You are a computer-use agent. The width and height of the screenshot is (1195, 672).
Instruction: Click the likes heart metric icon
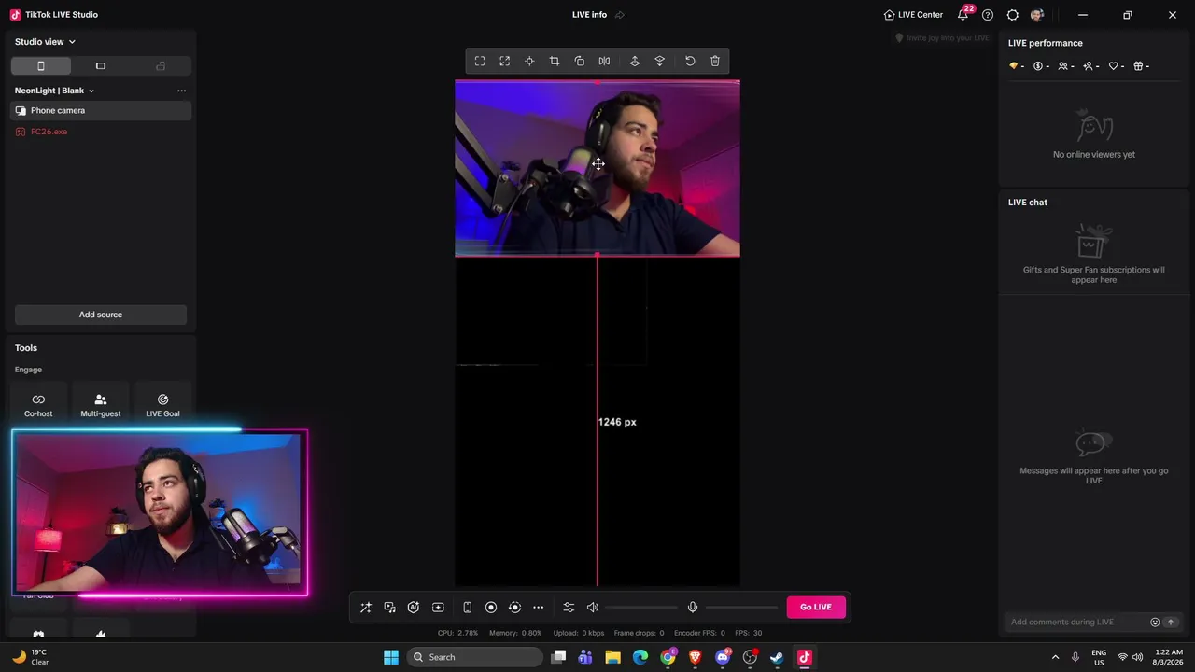(1116, 66)
